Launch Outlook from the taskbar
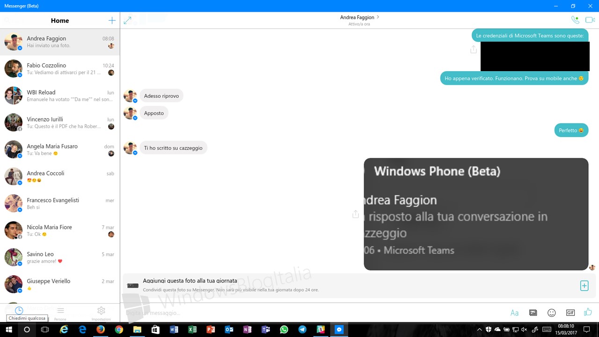Viewport: 599px width, 337px height. tap(229, 330)
